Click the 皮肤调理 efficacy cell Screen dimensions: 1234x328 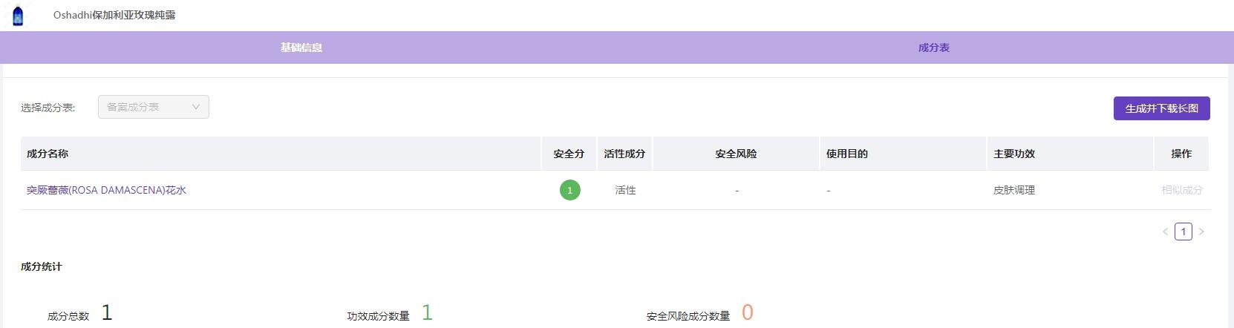point(1014,190)
